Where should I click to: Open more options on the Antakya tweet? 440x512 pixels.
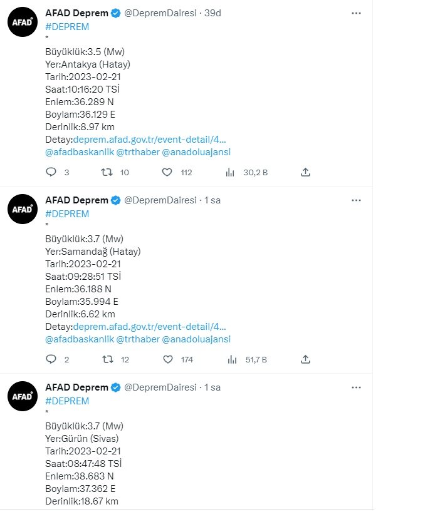(356, 13)
